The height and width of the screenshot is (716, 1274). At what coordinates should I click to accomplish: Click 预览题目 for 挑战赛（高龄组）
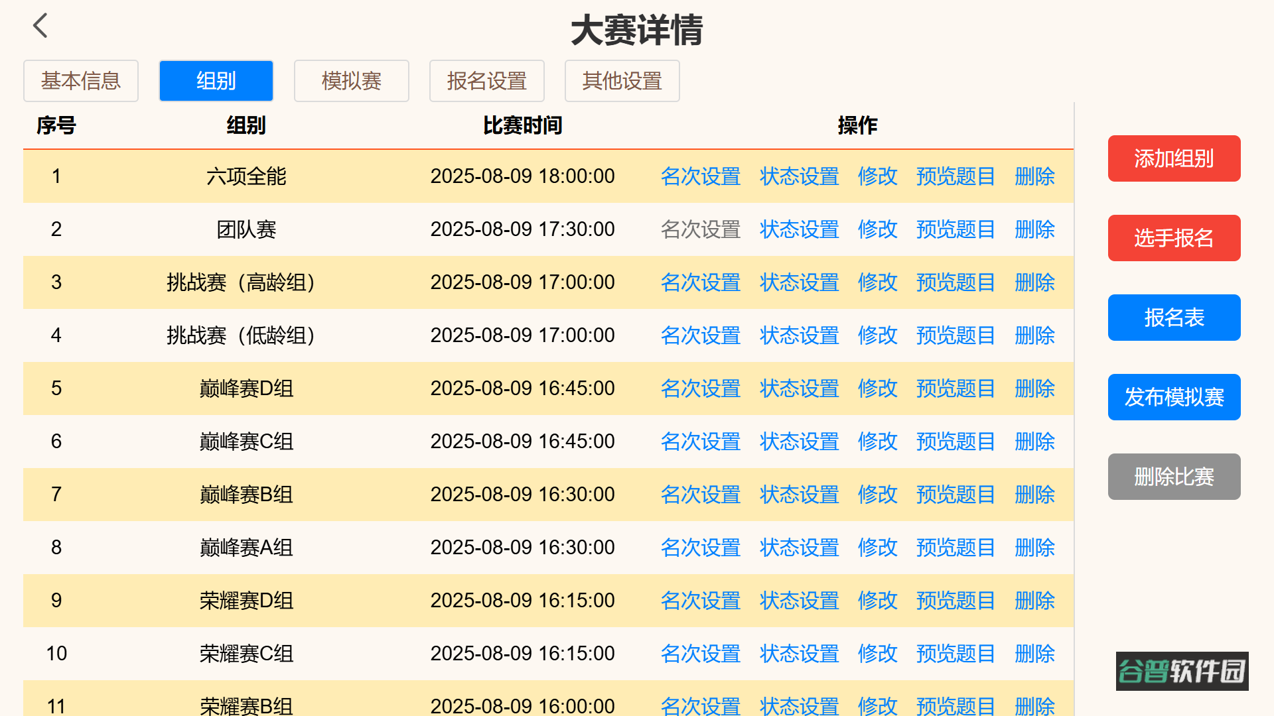pyautogui.click(x=955, y=282)
